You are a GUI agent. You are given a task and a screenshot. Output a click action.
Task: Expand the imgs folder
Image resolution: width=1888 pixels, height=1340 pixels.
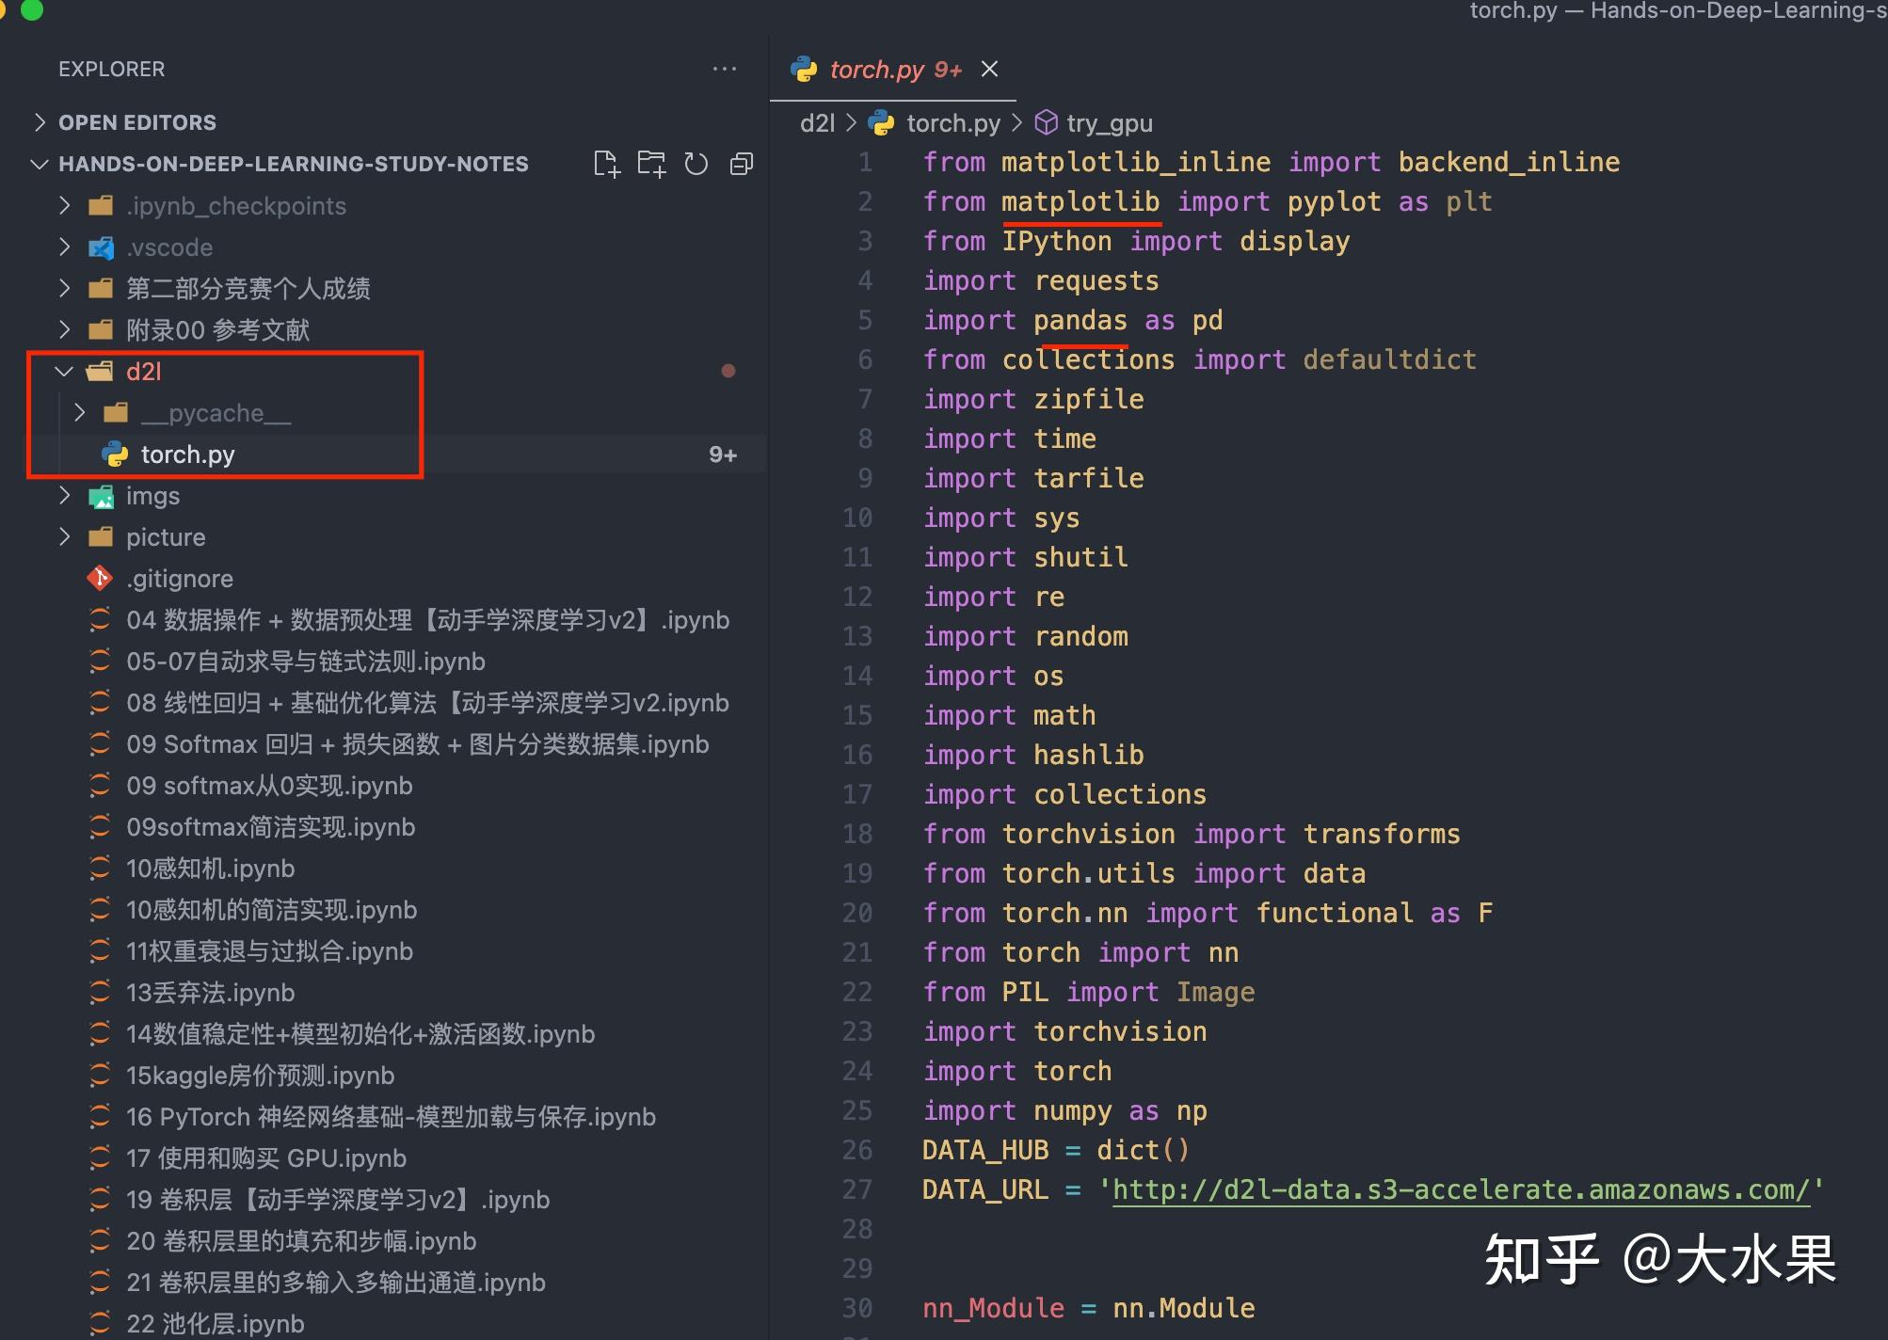[64, 495]
